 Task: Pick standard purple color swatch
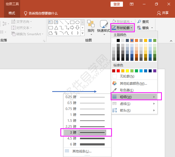coord(155,71)
